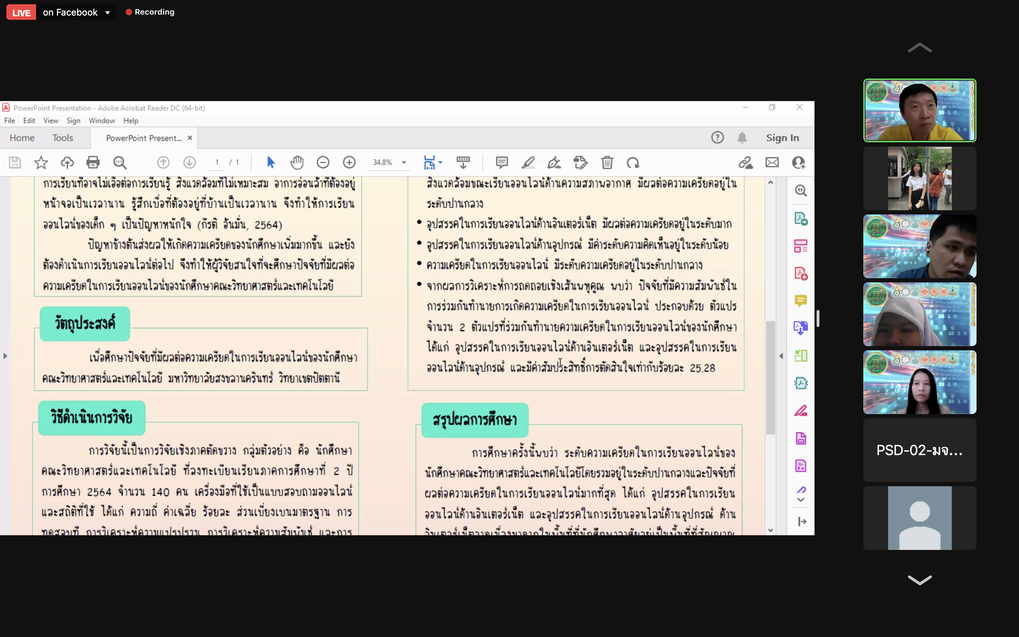Show more participants with down chevron
This screenshot has height=637, width=1019.
920,580
